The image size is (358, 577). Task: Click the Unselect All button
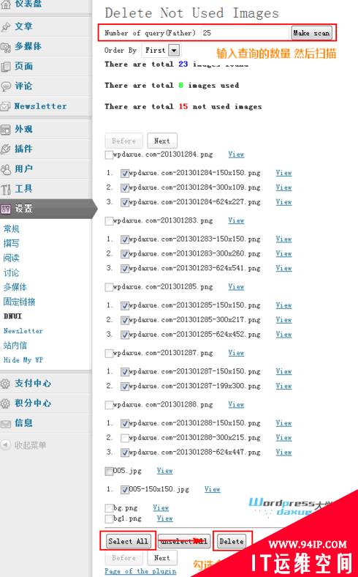(x=184, y=542)
